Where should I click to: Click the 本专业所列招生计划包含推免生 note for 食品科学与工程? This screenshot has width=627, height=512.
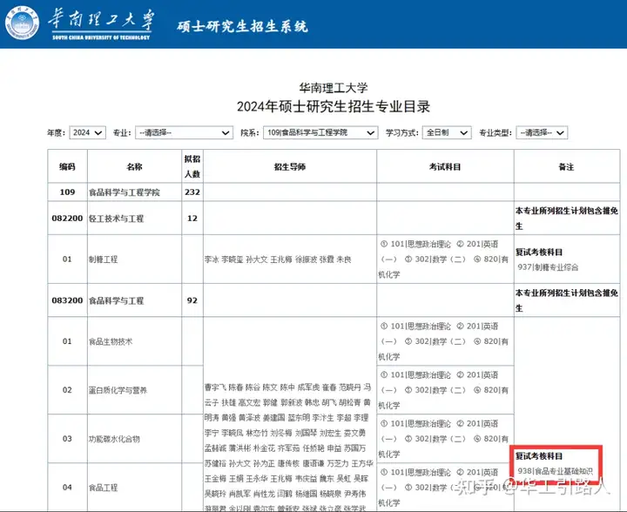click(x=567, y=300)
